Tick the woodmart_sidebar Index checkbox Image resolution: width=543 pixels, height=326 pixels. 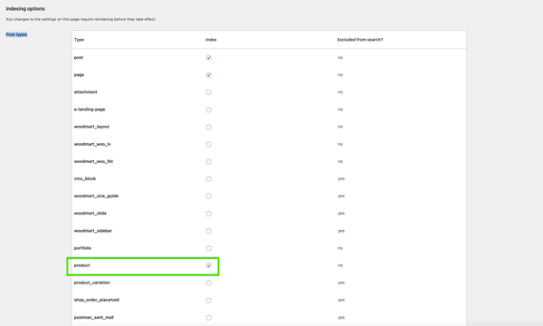[208, 231]
